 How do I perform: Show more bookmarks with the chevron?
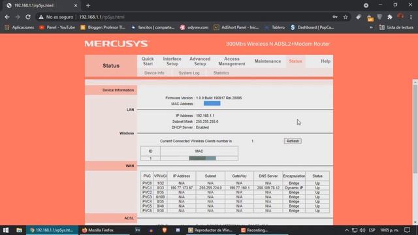371,27
